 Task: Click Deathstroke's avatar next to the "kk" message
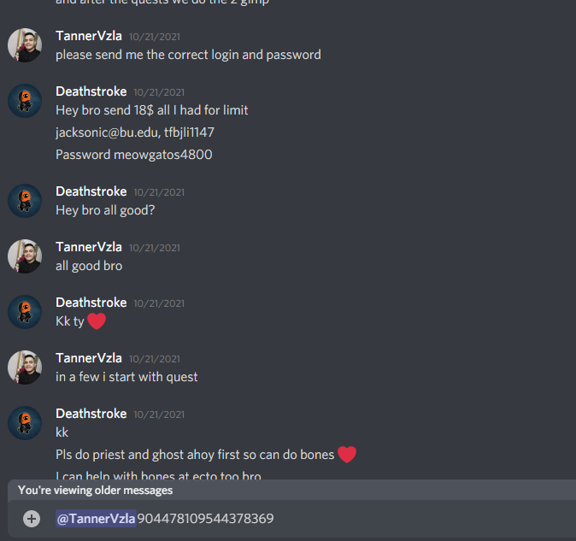pos(25,423)
